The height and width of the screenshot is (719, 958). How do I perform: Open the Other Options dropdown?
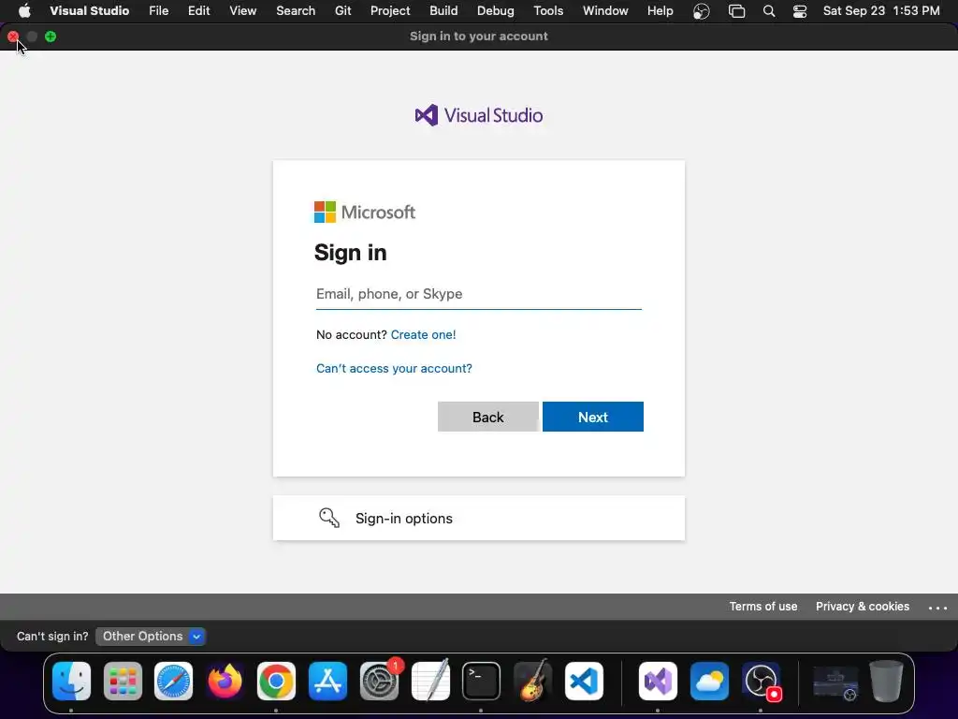coord(151,637)
